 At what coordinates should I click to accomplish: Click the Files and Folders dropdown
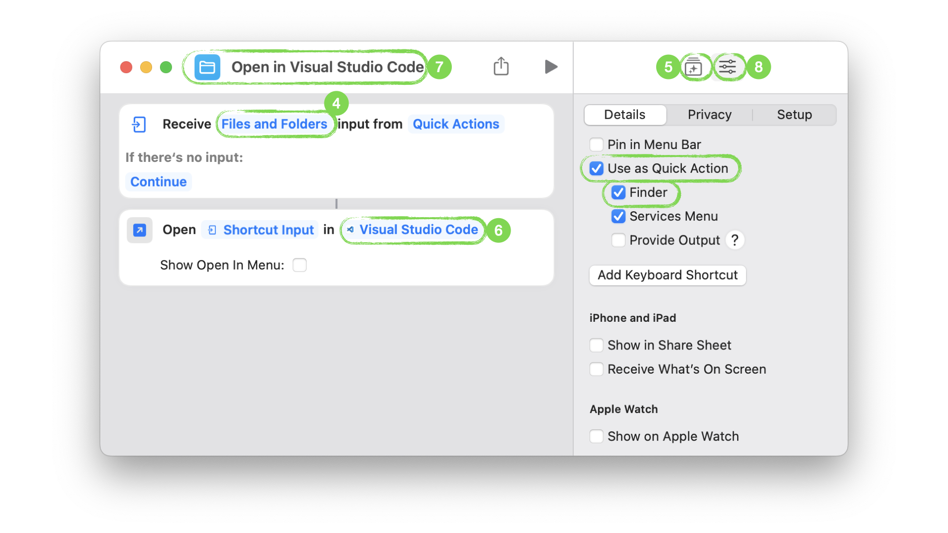pos(275,124)
